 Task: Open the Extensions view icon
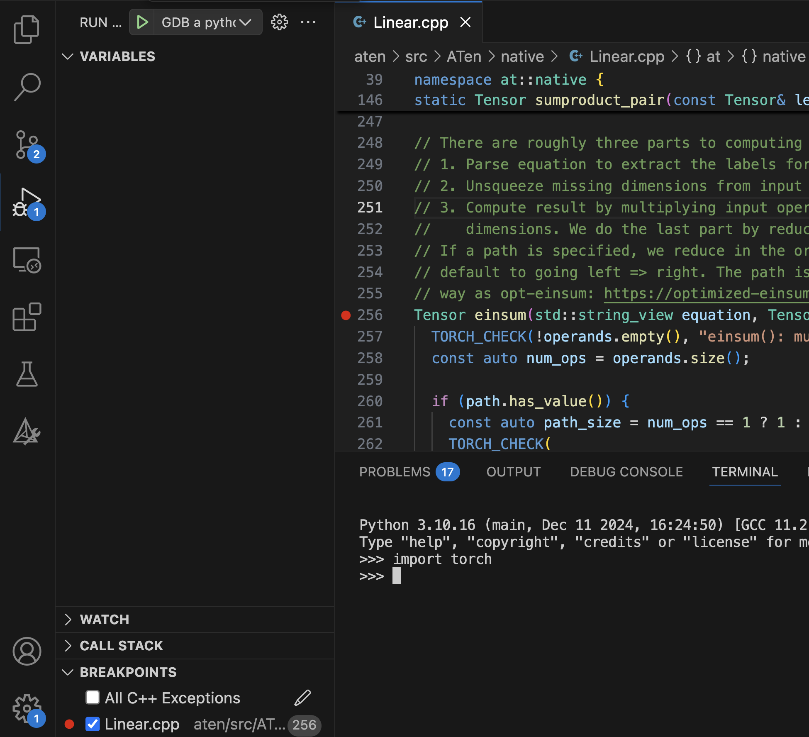[x=27, y=317]
